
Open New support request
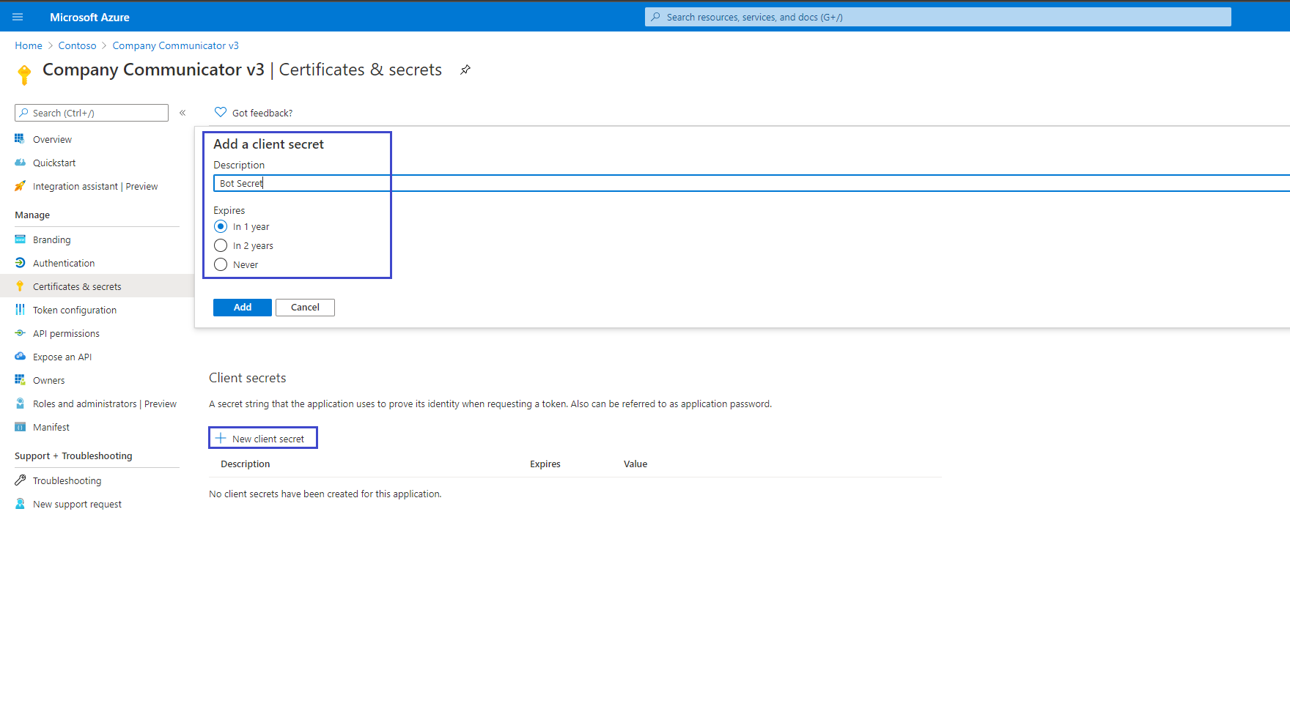pos(77,504)
